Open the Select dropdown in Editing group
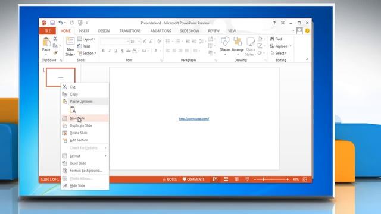Image resolution: width=381 pixels, height=214 pixels. tap(279, 53)
